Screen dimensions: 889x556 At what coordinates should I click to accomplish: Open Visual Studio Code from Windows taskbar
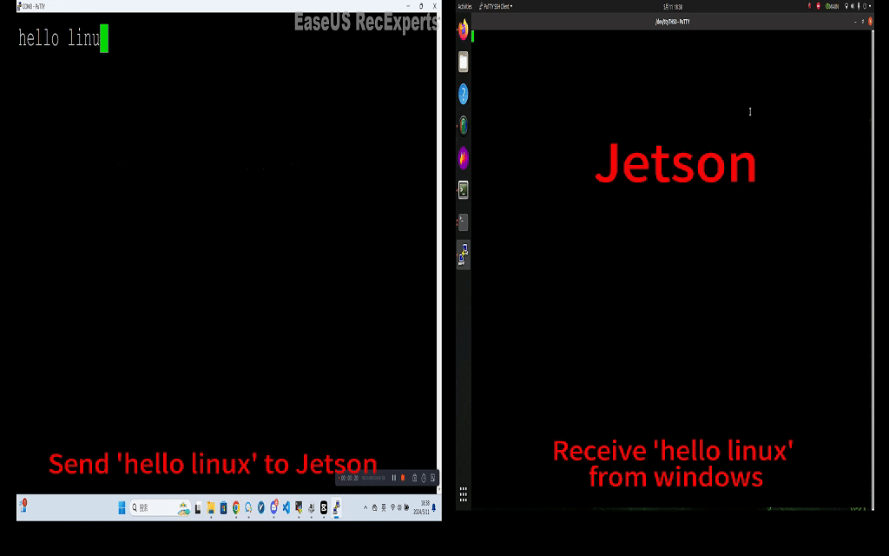286,507
